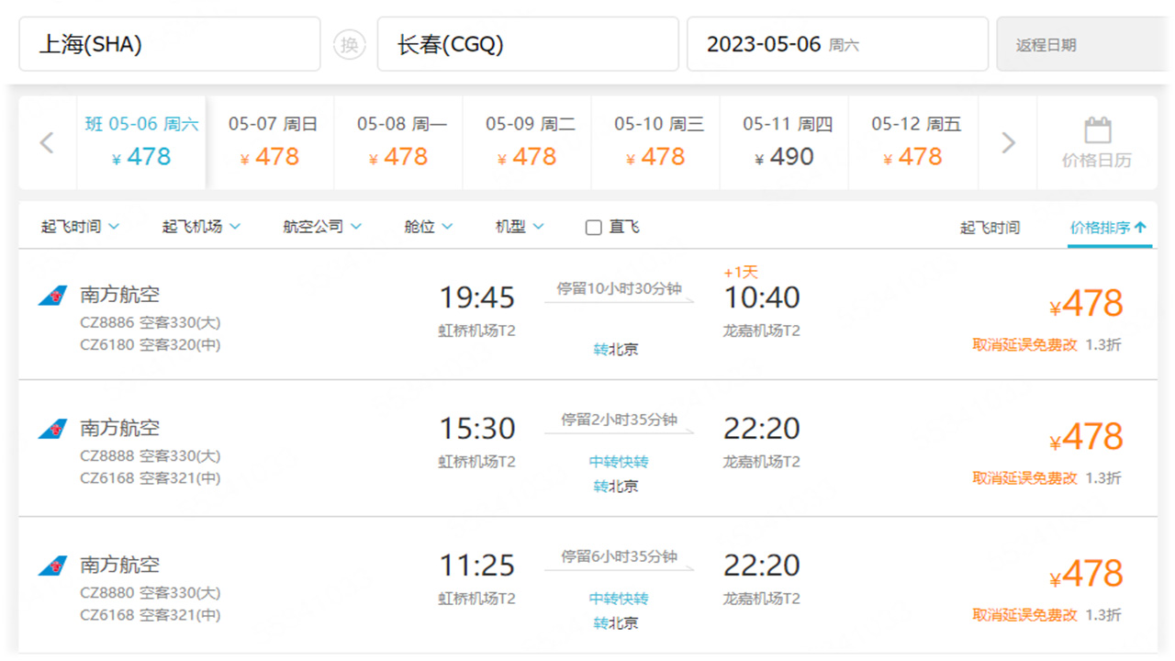1175x661 pixels.
Task: Click the right arrow to view later dates
Action: [x=1008, y=142]
